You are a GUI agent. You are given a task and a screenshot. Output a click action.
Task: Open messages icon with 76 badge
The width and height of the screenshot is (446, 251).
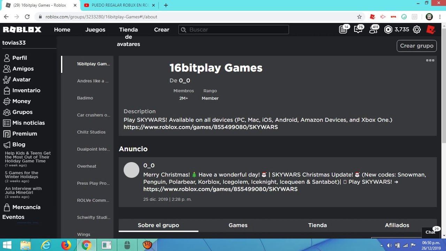pos(358,30)
